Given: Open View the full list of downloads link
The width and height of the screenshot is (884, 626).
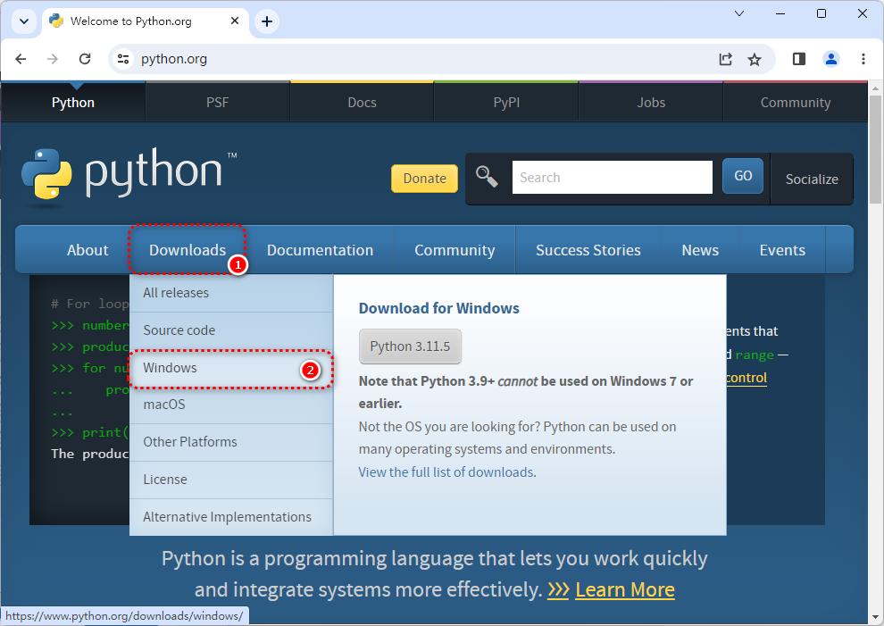Looking at the screenshot, I should [447, 472].
